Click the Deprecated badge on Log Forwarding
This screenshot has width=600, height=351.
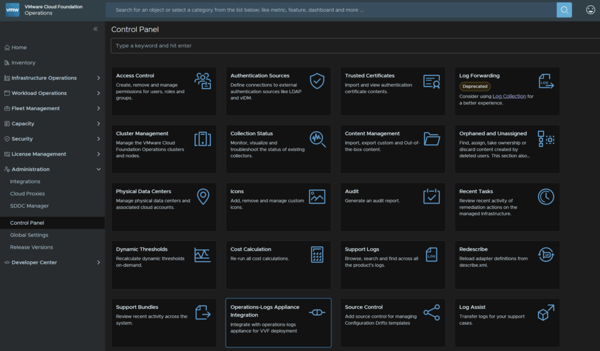[475, 87]
